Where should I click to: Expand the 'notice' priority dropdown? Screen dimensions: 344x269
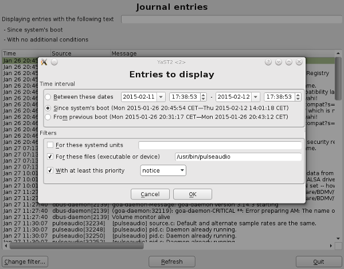pos(181,170)
